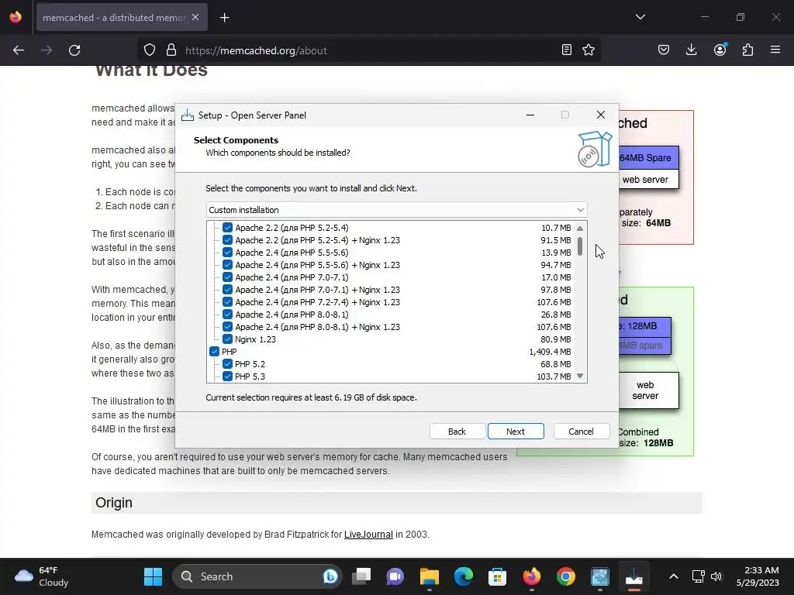
Task: Show hidden system tray icons
Action: click(x=674, y=576)
